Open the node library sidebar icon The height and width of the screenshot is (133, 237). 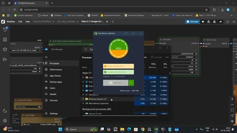(x=5, y=40)
